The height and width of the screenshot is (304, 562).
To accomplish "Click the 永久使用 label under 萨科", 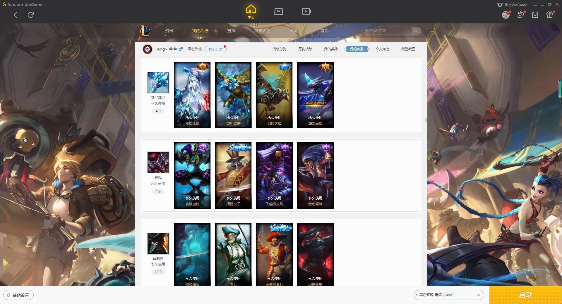I will coord(158,184).
